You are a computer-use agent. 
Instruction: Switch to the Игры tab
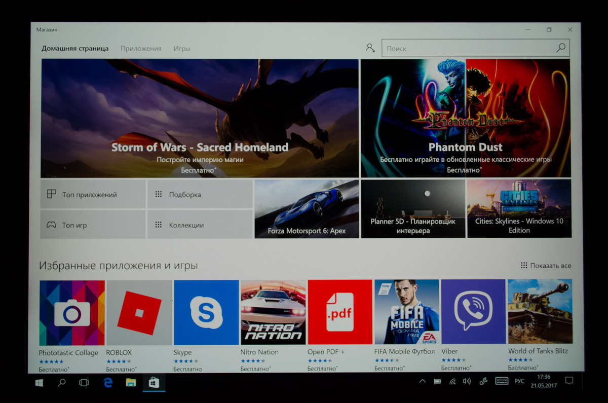[182, 49]
